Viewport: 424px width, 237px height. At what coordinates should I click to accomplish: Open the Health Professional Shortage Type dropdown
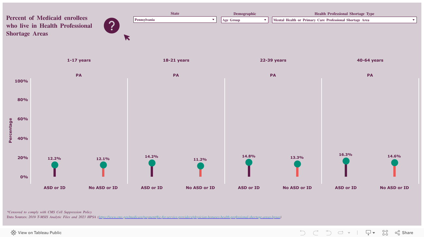point(344,20)
